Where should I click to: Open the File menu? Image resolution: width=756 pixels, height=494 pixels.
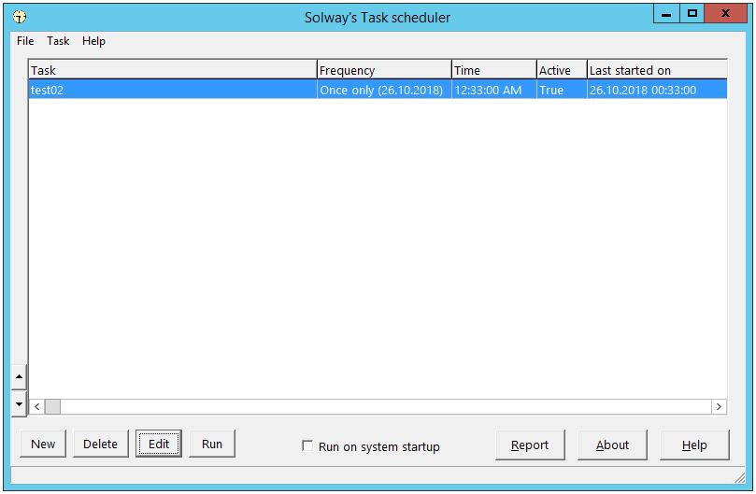(x=25, y=41)
